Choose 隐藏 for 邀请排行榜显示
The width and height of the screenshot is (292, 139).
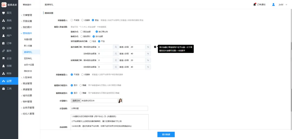[x=81, y=85]
